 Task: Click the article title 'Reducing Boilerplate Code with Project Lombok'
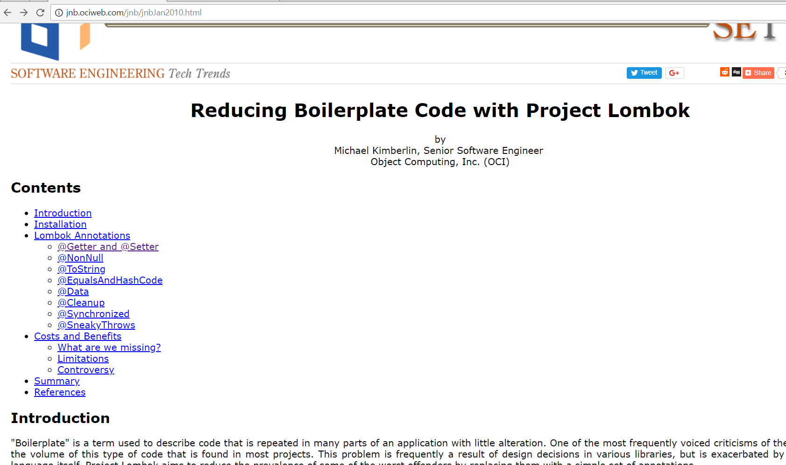pos(440,111)
